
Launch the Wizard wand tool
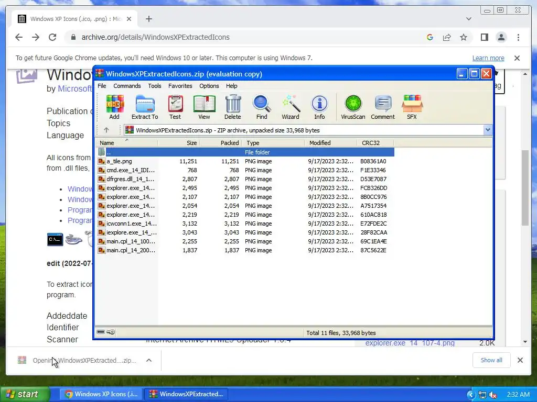coord(291,107)
